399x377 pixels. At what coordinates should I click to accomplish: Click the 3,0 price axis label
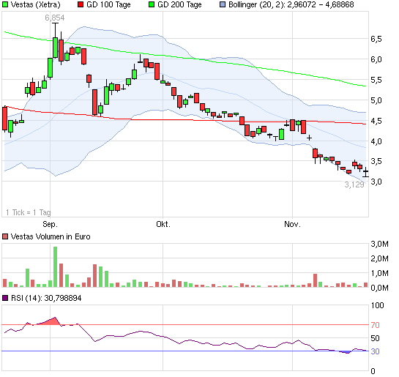pos(376,182)
